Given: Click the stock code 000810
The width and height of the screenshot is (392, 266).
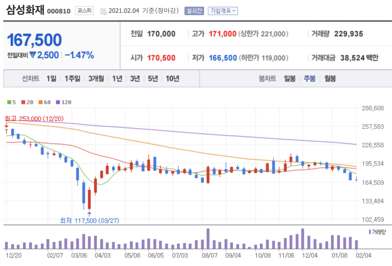Looking at the screenshot, I should click(x=59, y=11).
